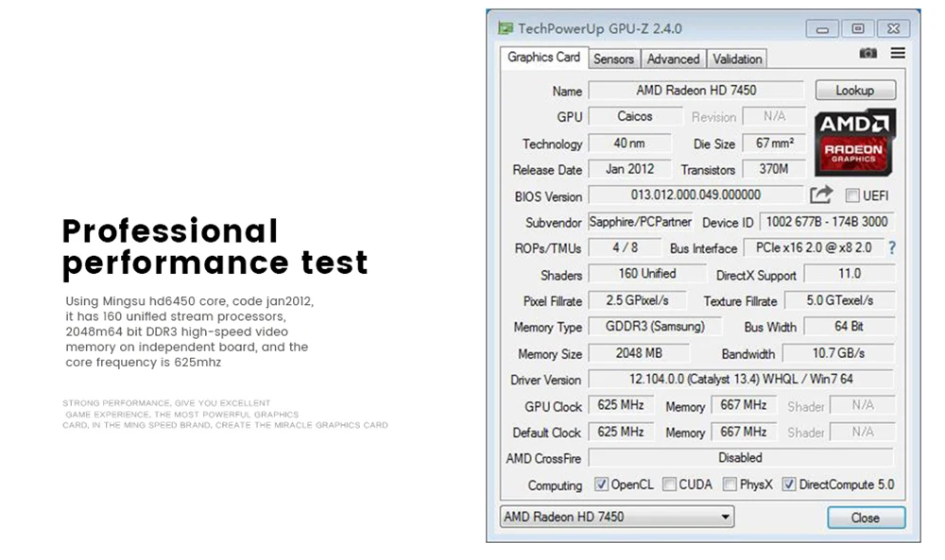Click the Revision value N/A
The width and height of the screenshot is (945, 560).
(775, 116)
